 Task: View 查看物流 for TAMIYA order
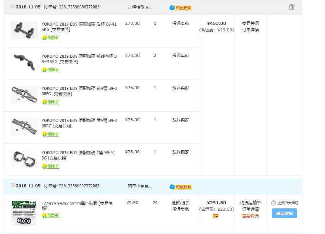click(251, 216)
